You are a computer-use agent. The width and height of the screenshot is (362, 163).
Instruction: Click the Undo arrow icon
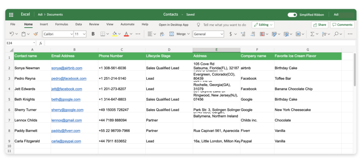click(x=12, y=34)
